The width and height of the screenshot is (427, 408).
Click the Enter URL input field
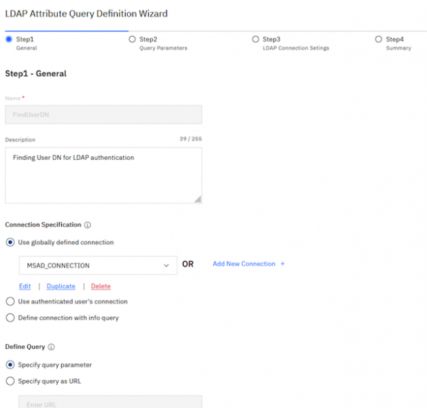click(x=110, y=403)
